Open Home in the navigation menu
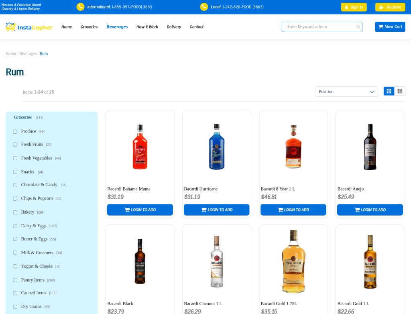The width and height of the screenshot is (411, 314). click(x=67, y=27)
